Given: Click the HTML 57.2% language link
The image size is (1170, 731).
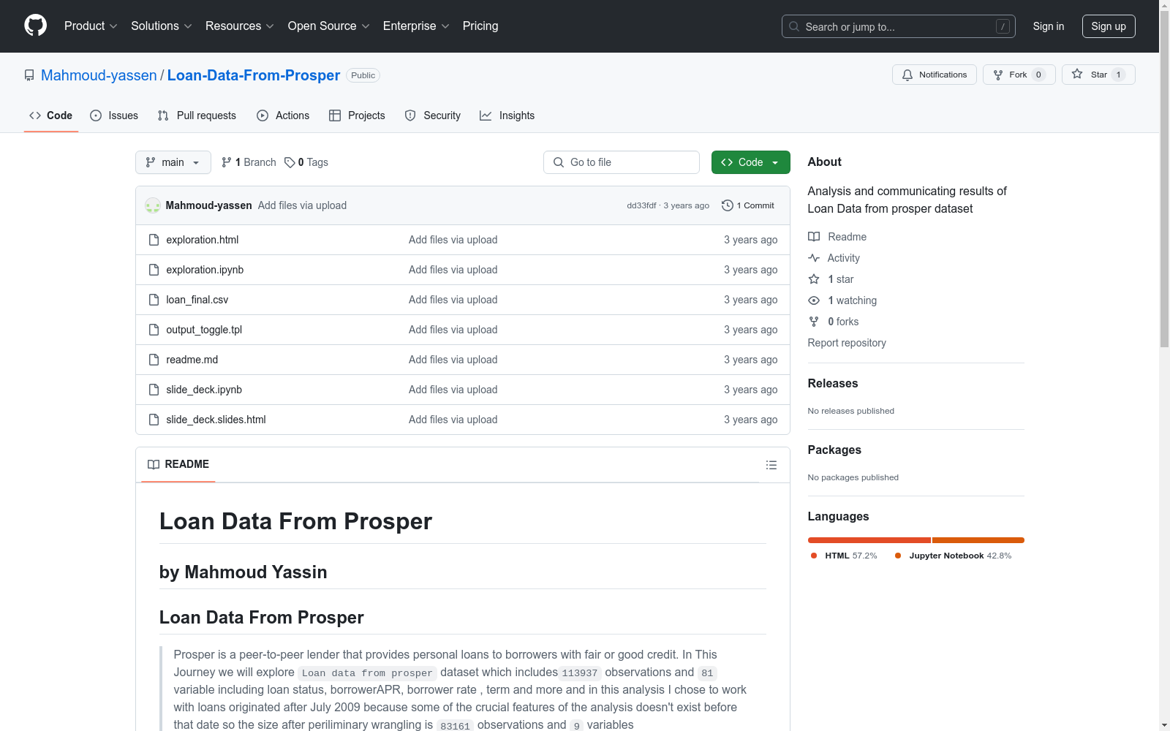Looking at the screenshot, I should pos(845,556).
